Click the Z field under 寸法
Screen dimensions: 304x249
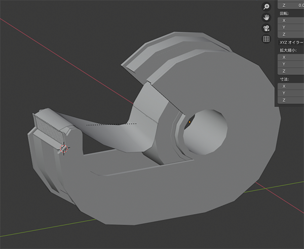[291, 100]
